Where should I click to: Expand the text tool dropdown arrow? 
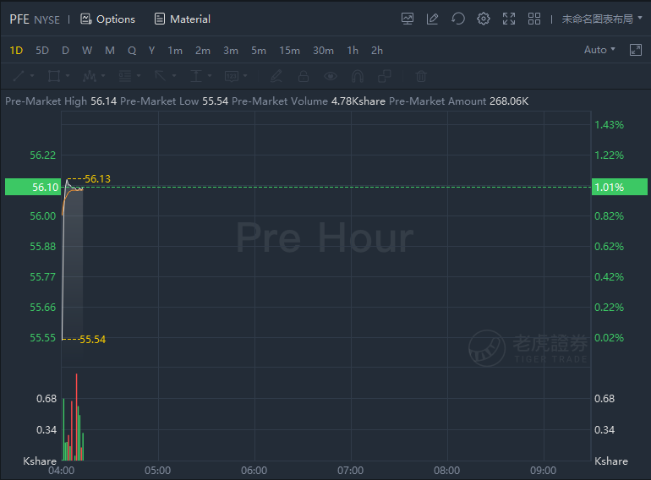(210, 76)
